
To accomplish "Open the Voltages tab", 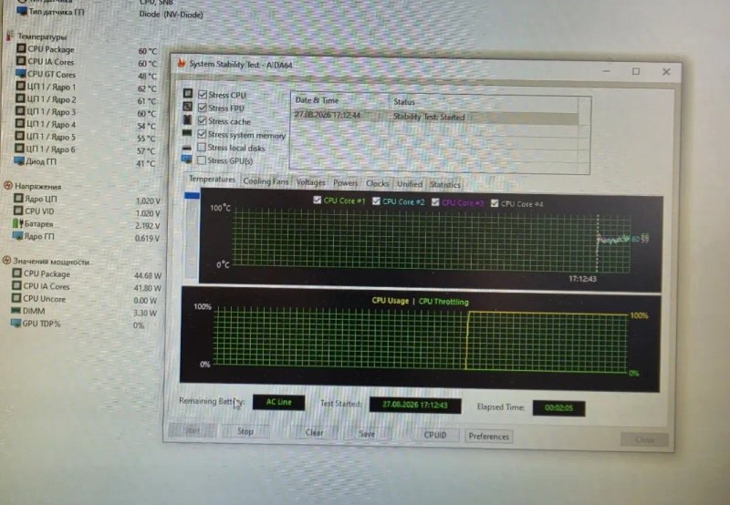I will coord(310,182).
